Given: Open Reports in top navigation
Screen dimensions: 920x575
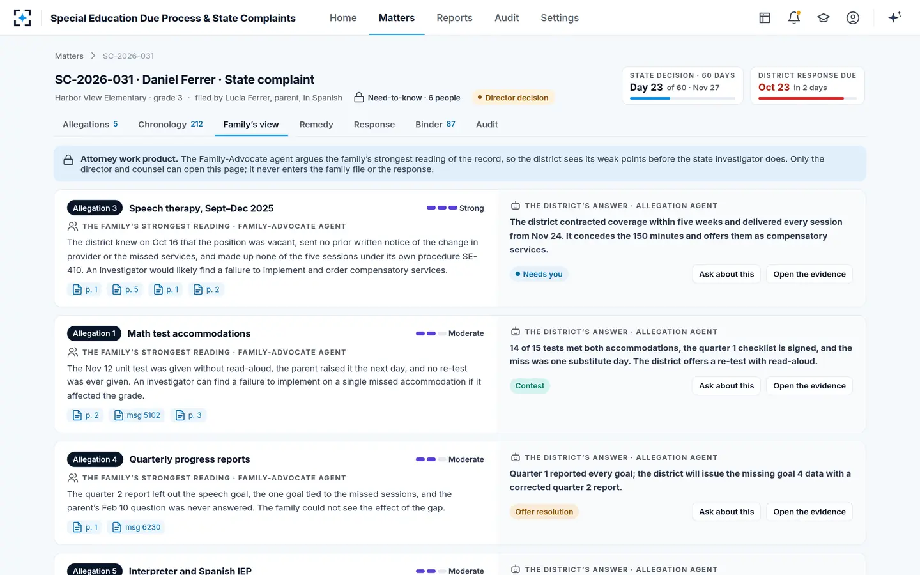Looking at the screenshot, I should pos(454,18).
